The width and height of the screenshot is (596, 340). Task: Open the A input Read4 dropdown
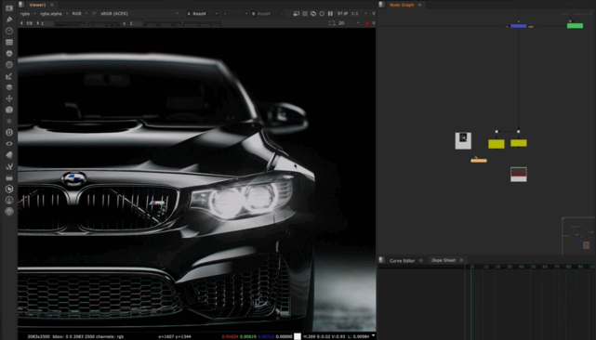(202, 14)
